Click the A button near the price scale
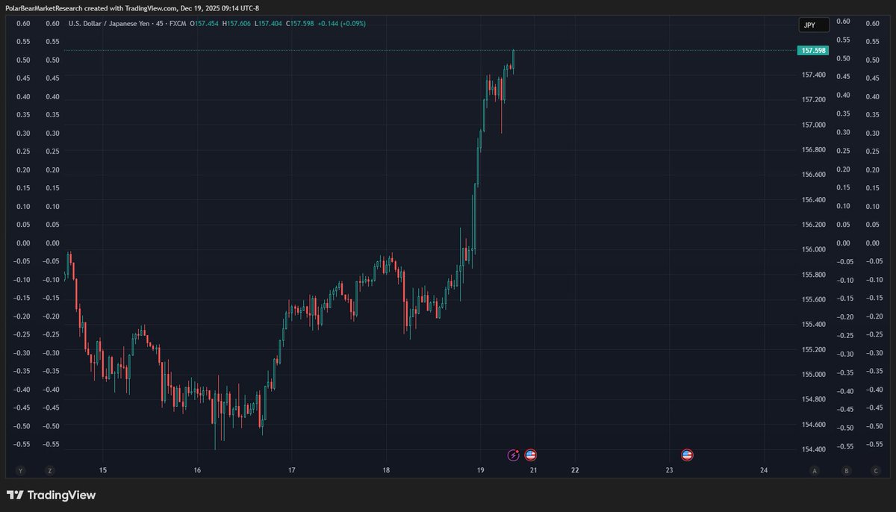The image size is (896, 512). [814, 470]
